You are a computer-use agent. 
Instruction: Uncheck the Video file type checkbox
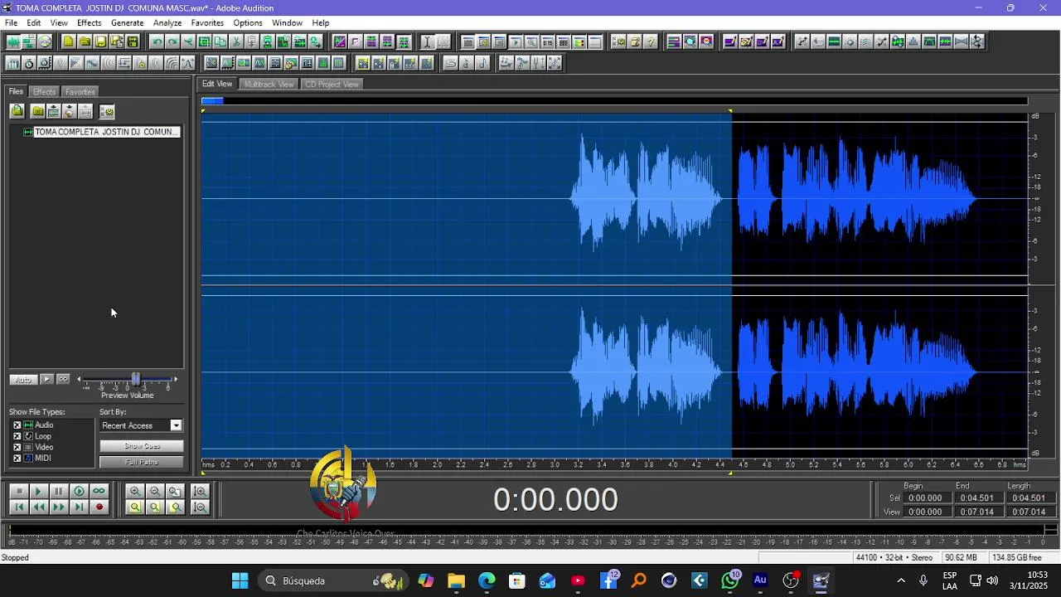17,447
